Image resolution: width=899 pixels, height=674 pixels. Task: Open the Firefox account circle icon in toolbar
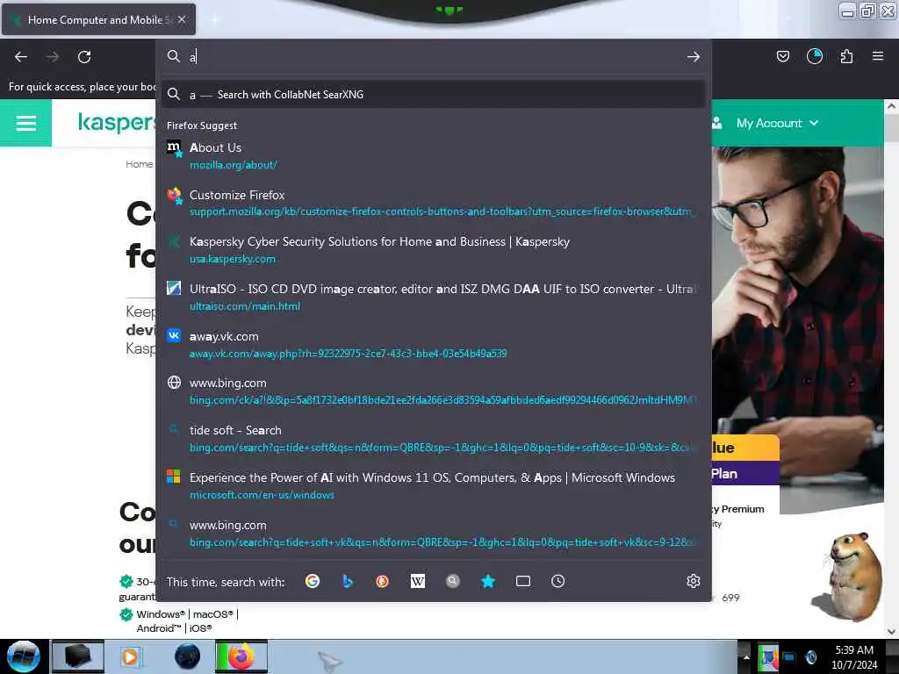point(814,56)
